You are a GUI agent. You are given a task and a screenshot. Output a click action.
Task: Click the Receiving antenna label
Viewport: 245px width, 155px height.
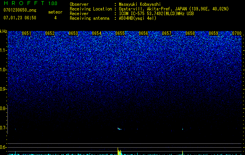90,18
